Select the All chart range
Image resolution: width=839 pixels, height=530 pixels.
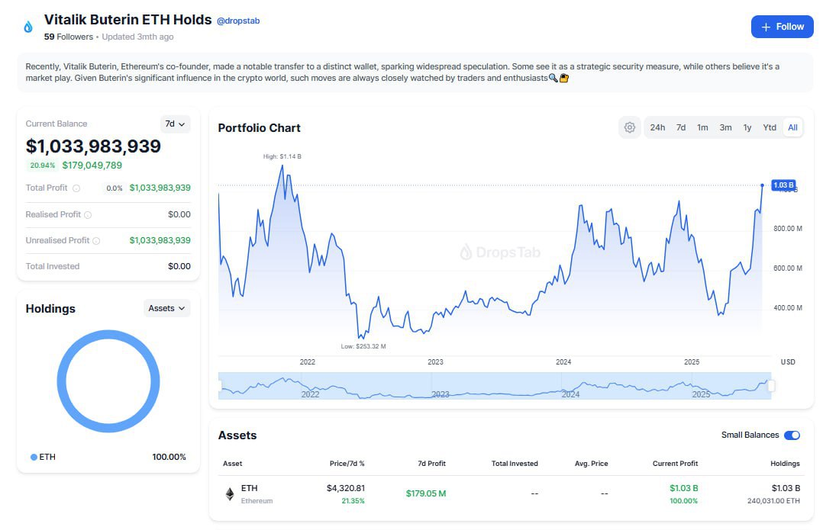click(792, 127)
